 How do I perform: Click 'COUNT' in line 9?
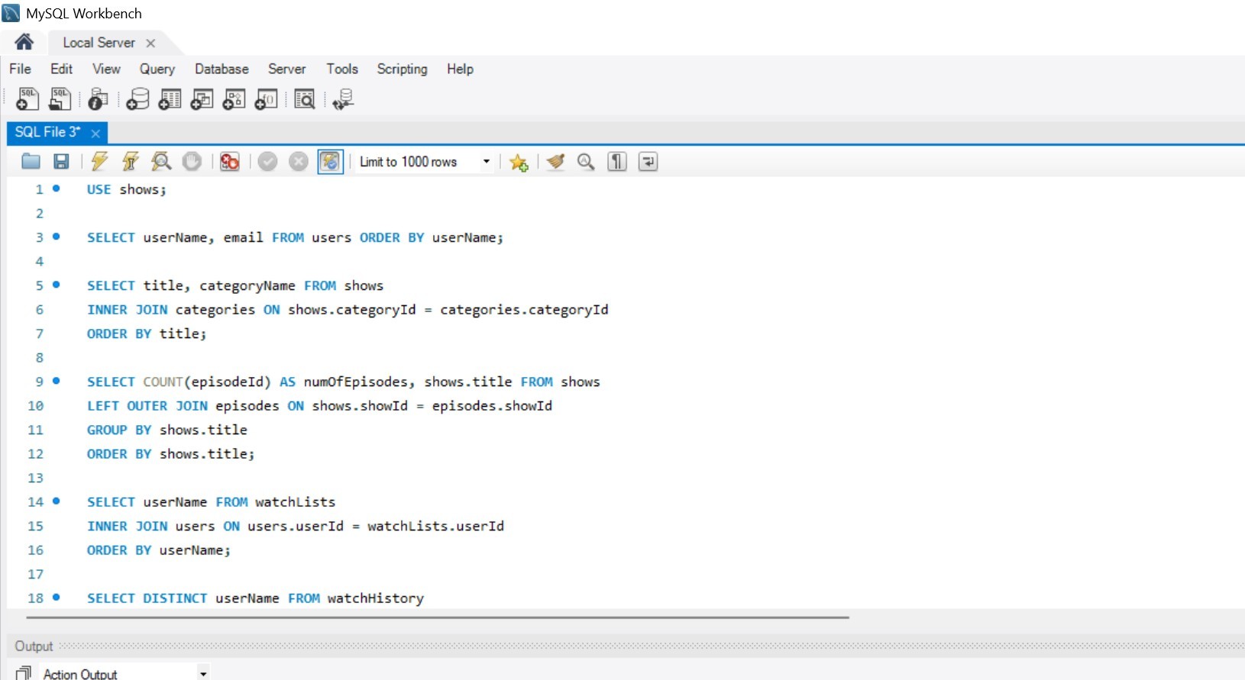163,382
